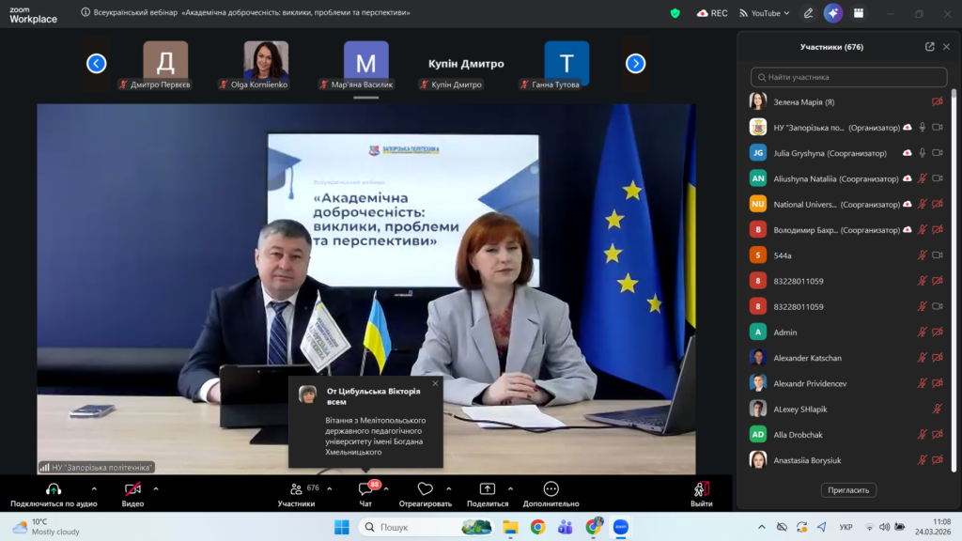Click the Пригласить button
962x541 pixels.
[848, 489]
